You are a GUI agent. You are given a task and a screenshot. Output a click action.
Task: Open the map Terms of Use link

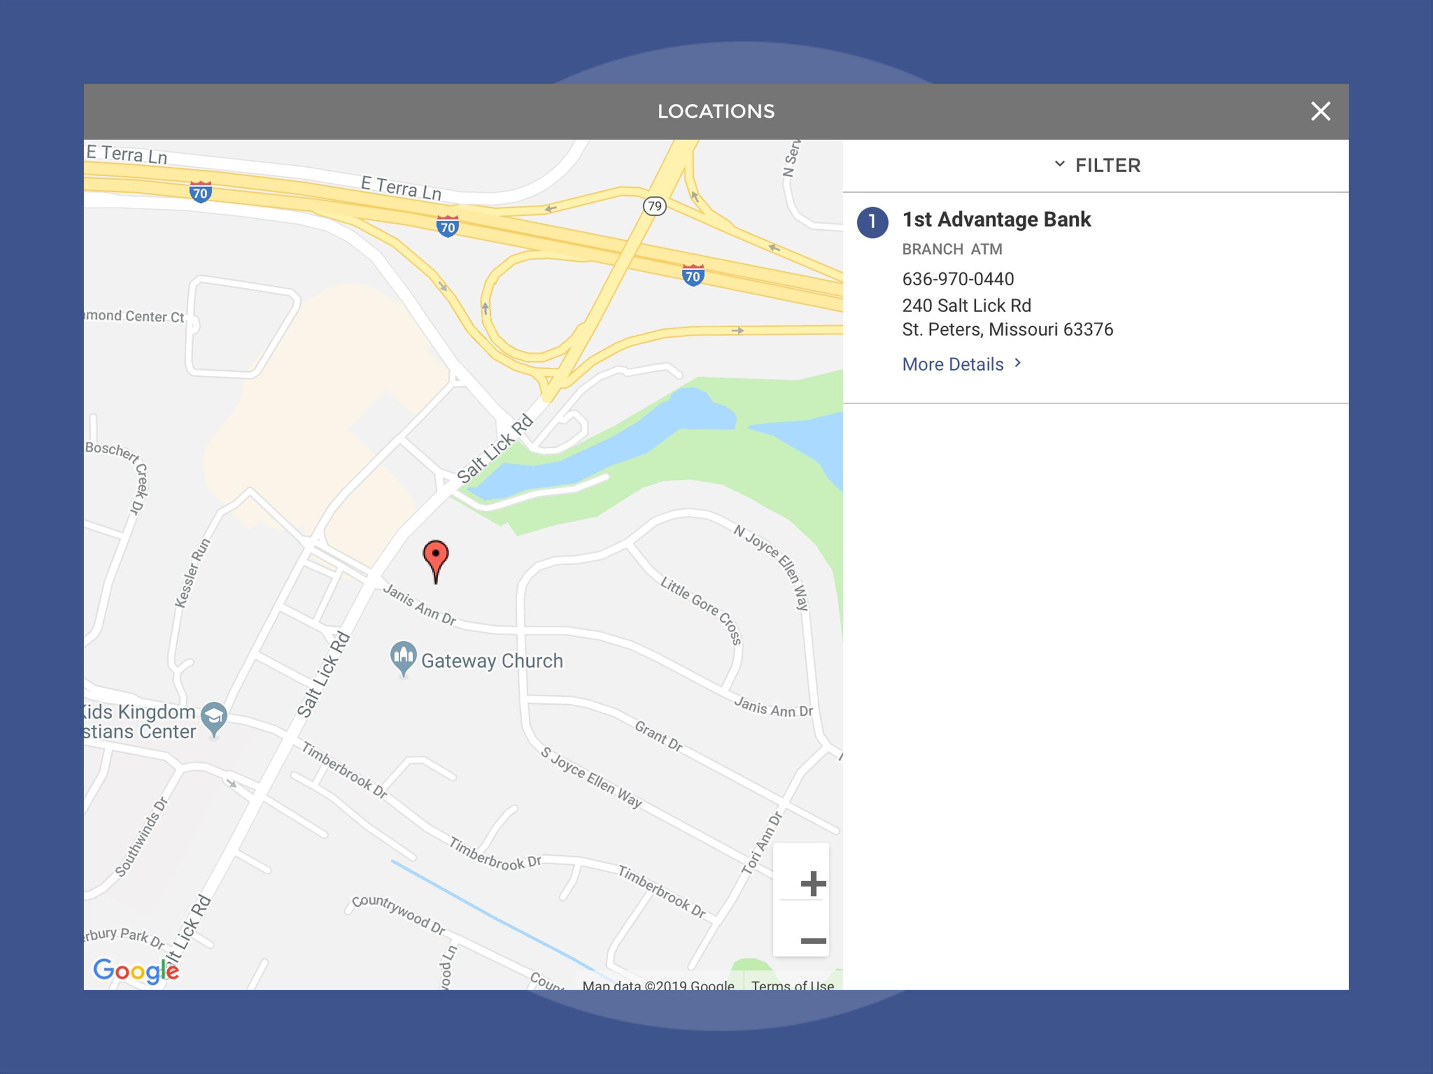pos(793,985)
